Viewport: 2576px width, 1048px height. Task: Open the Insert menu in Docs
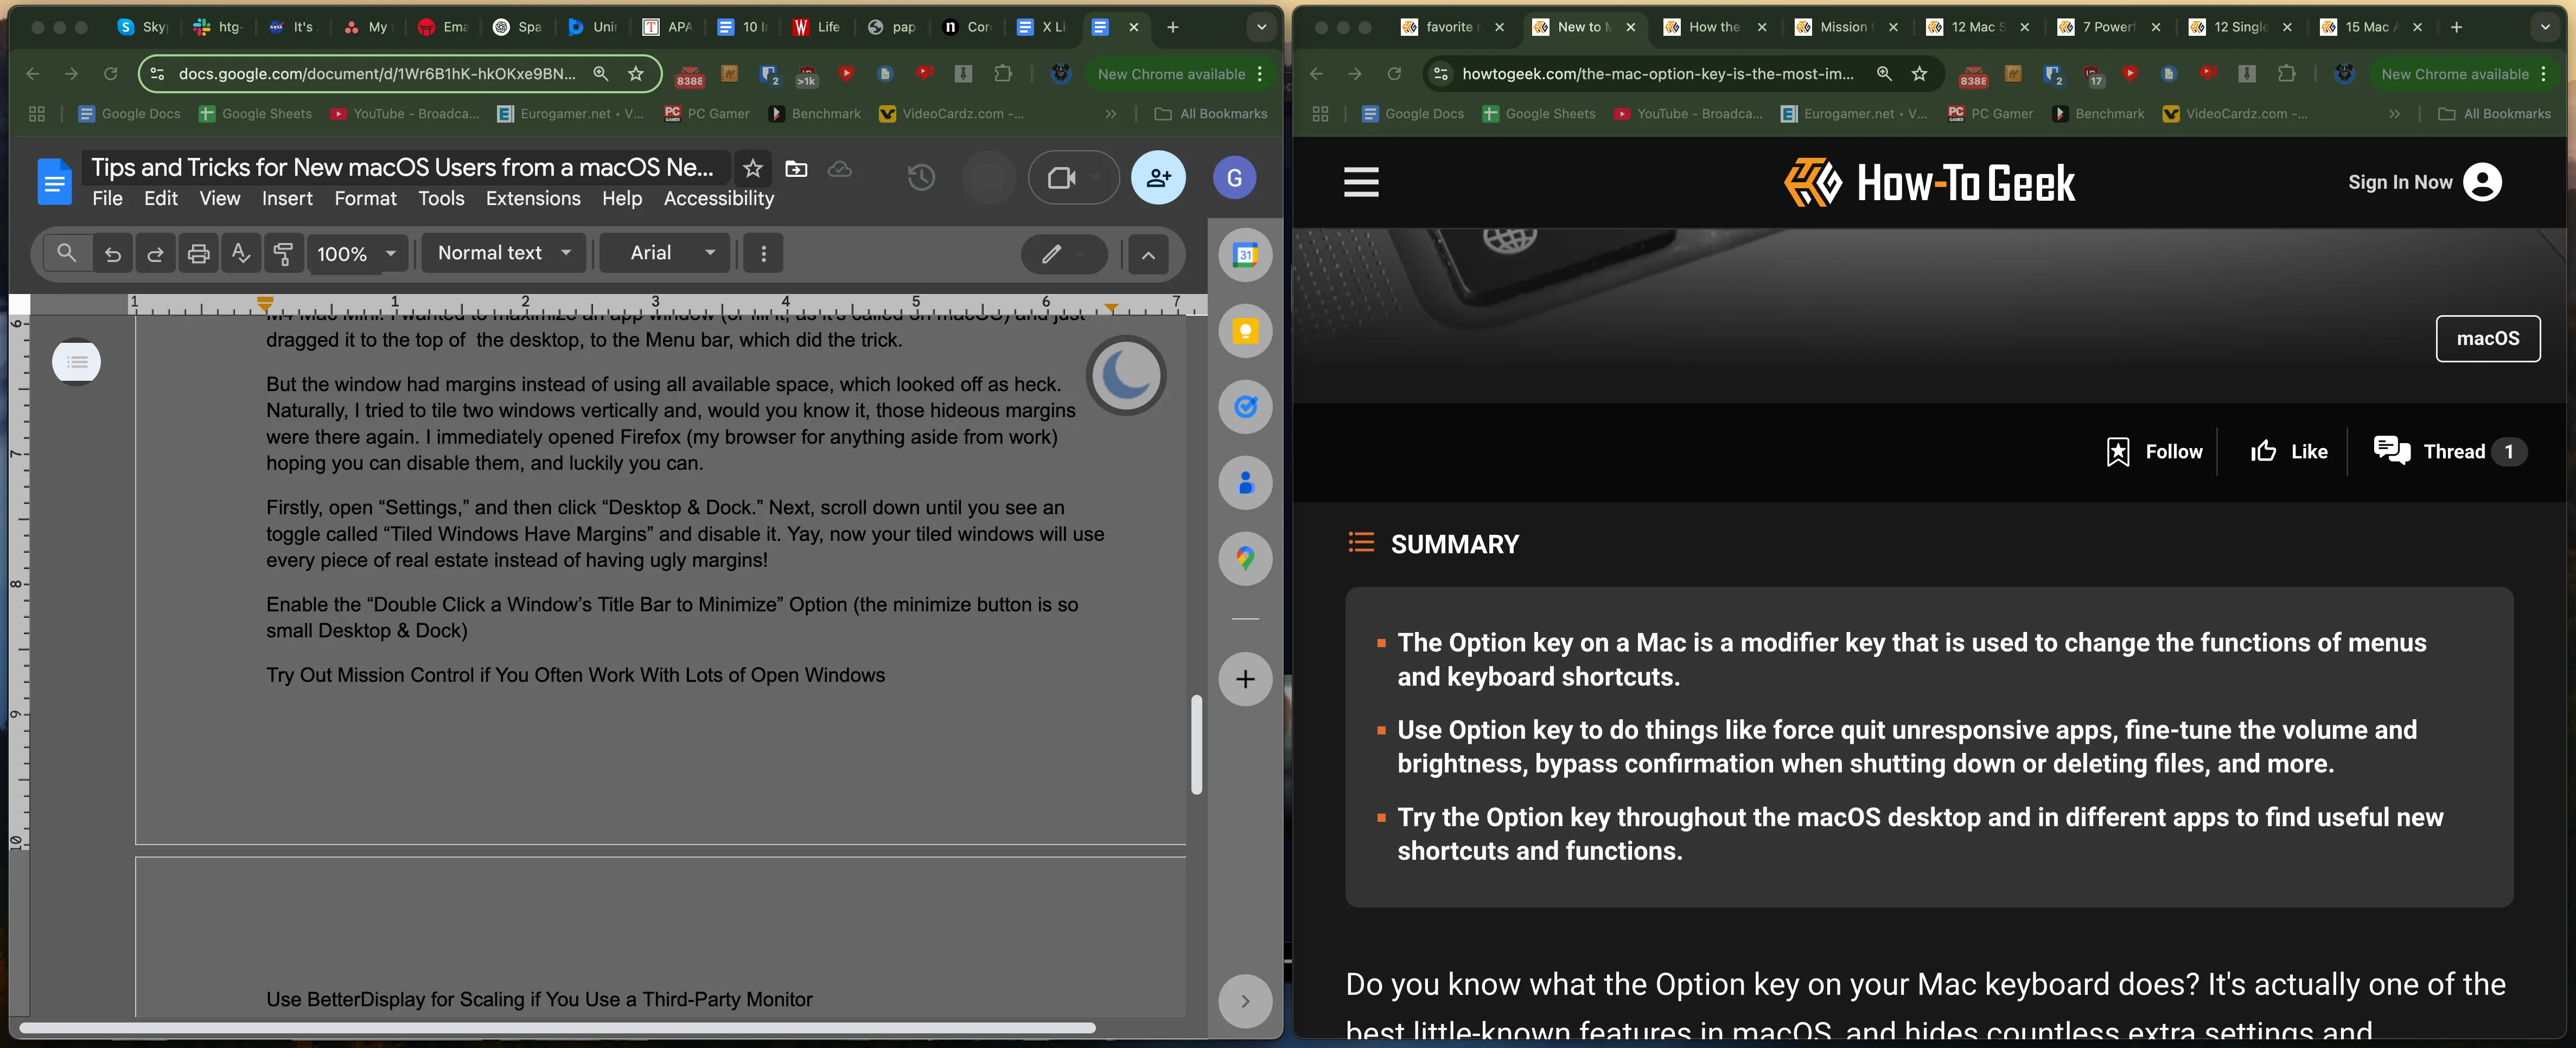(287, 199)
